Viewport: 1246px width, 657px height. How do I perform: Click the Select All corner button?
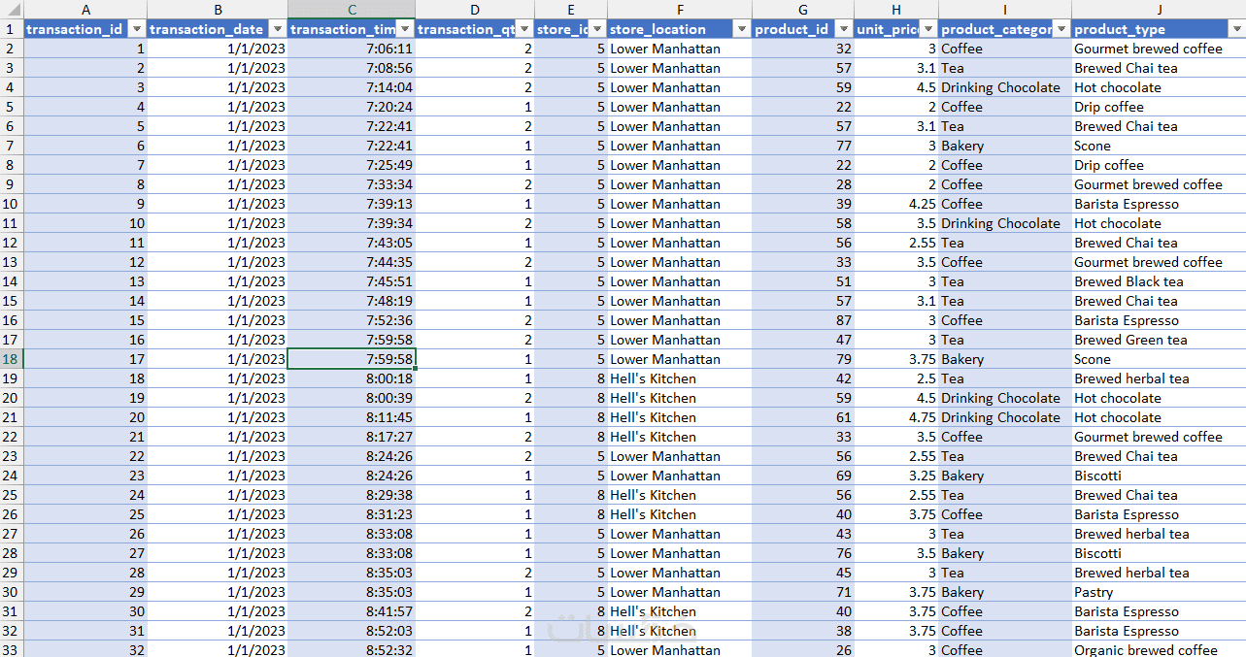[12, 9]
